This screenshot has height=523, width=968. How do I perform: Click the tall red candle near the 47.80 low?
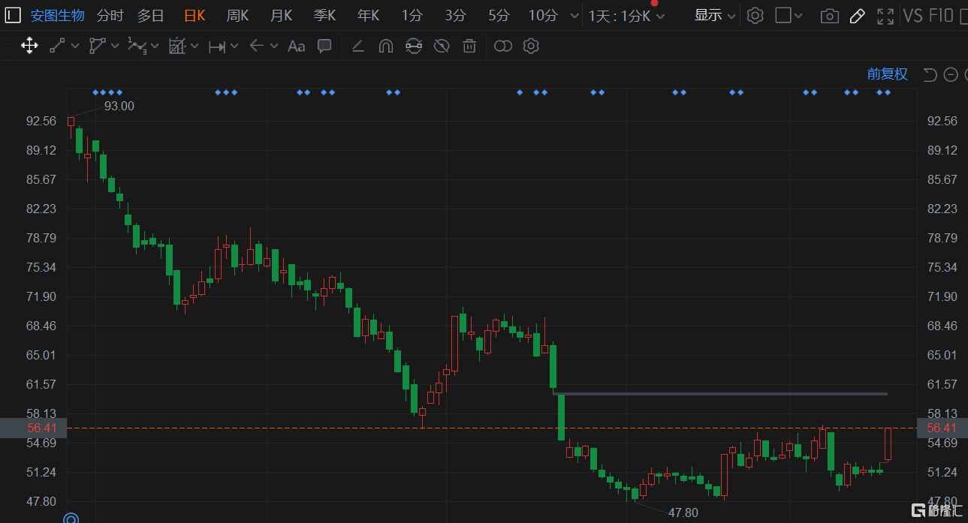click(x=725, y=475)
